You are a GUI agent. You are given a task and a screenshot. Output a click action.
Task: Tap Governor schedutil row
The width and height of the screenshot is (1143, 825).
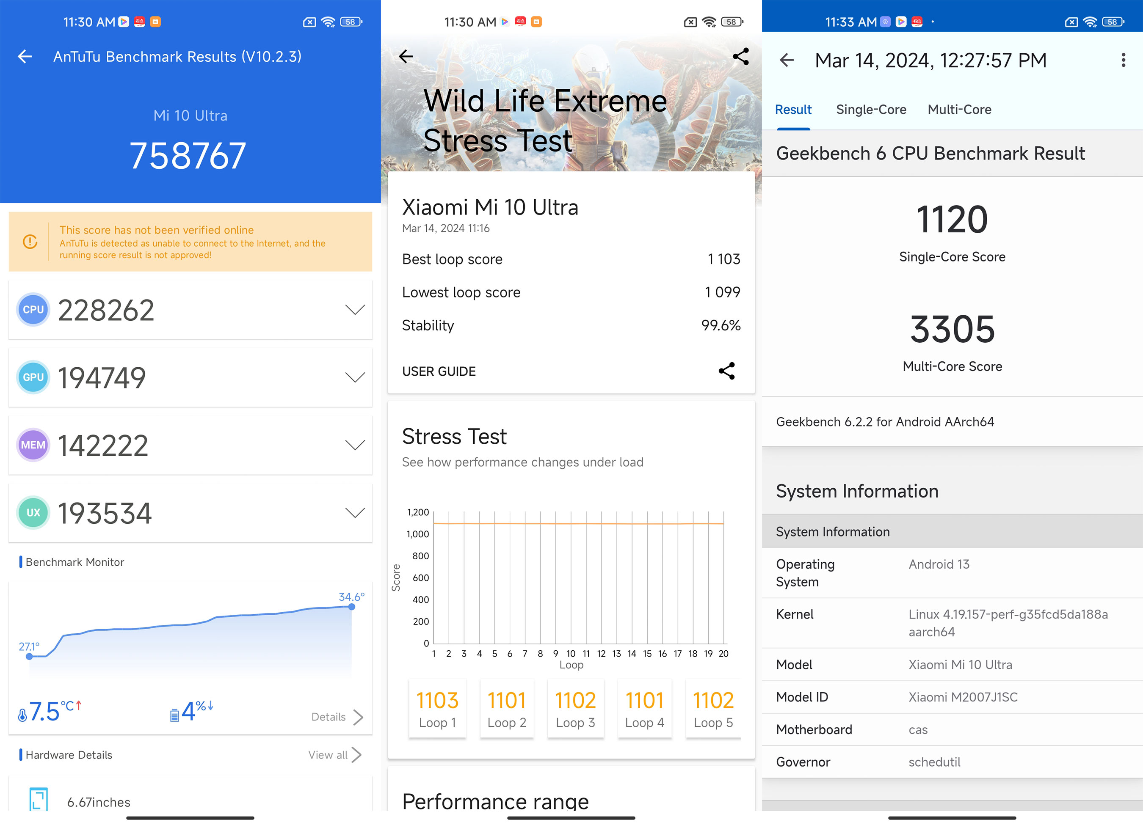[952, 762]
